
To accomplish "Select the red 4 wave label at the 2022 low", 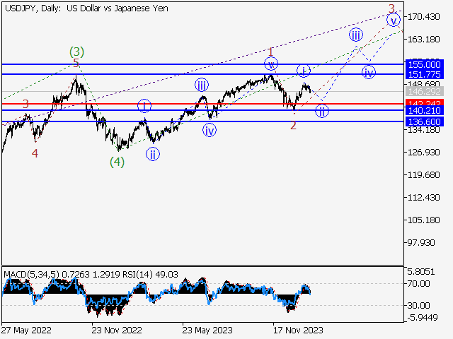I will coord(35,153).
